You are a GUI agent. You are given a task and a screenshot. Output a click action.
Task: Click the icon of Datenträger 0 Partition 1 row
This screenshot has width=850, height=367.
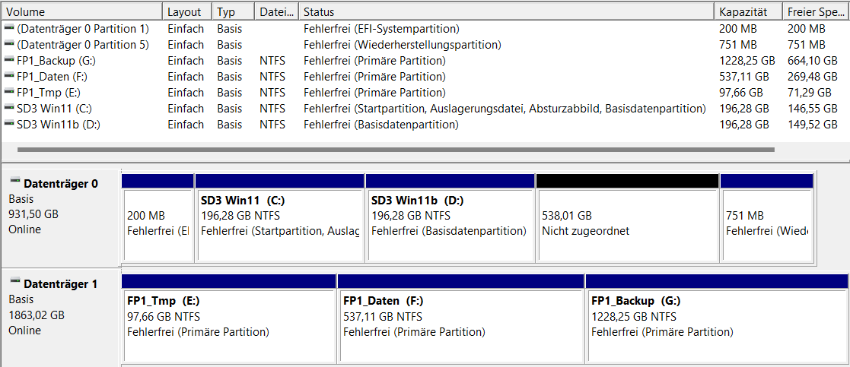point(8,29)
